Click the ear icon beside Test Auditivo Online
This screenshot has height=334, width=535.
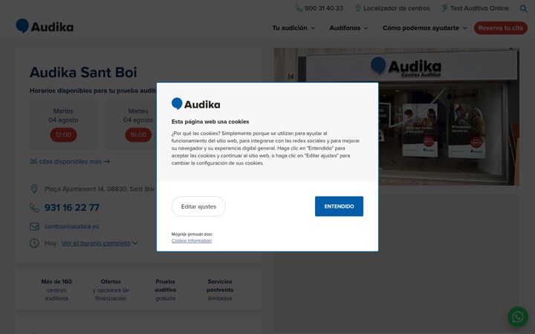[x=444, y=8]
